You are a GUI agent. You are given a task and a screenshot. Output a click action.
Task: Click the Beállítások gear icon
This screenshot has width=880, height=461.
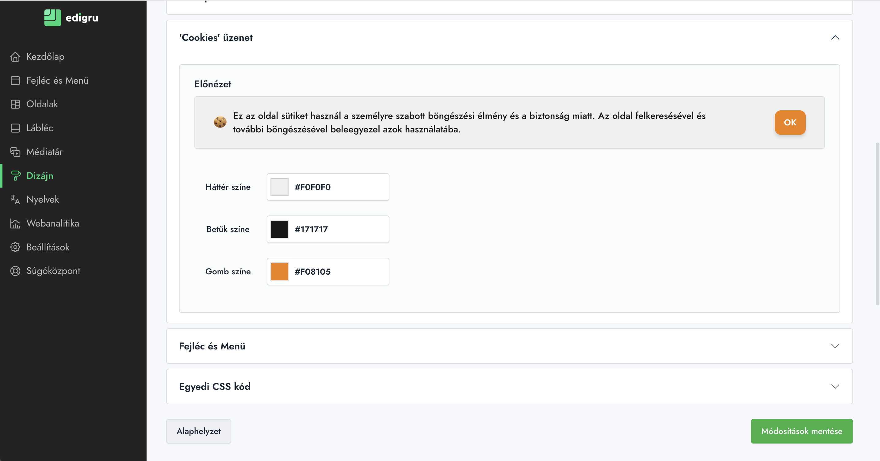point(15,247)
